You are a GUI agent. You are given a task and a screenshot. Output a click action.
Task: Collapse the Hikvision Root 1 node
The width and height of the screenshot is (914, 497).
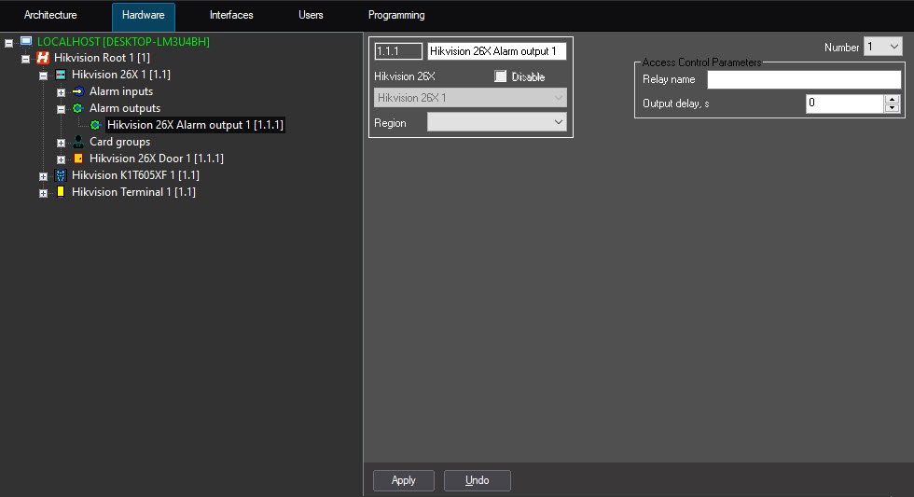[26, 59]
